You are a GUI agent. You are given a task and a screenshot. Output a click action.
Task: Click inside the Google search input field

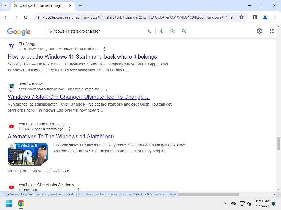[97, 31]
